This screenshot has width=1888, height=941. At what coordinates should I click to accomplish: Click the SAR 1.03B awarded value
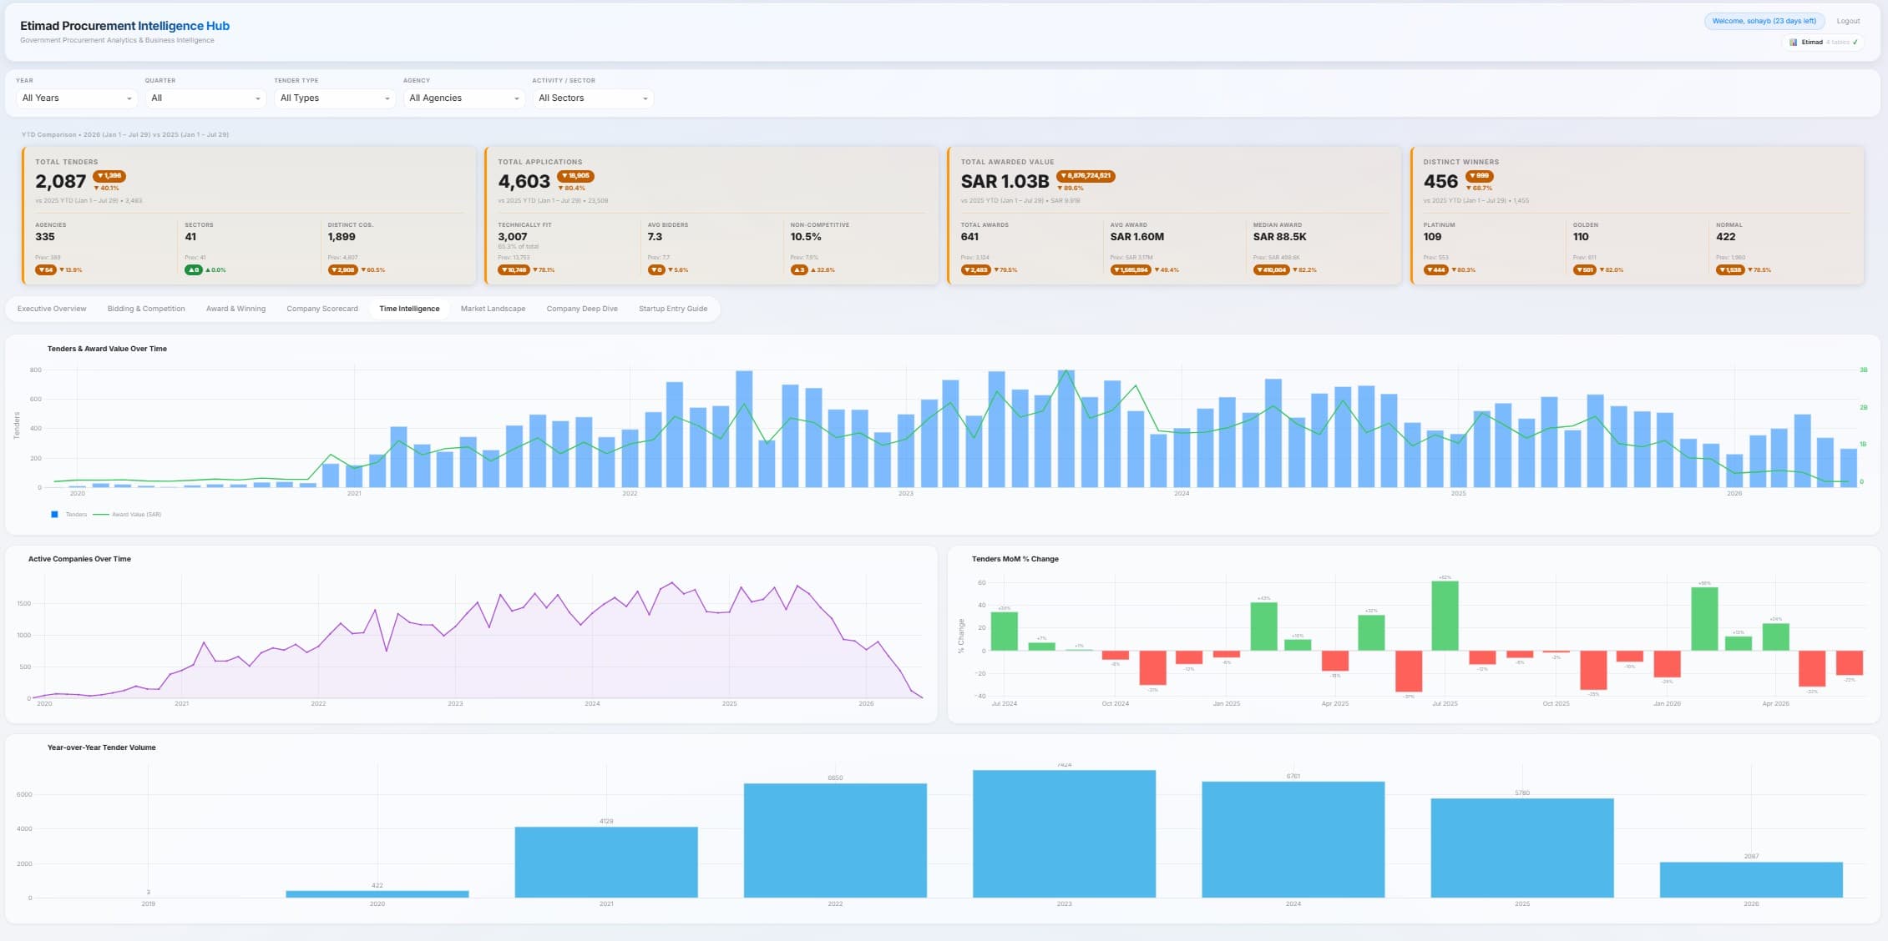click(1005, 181)
